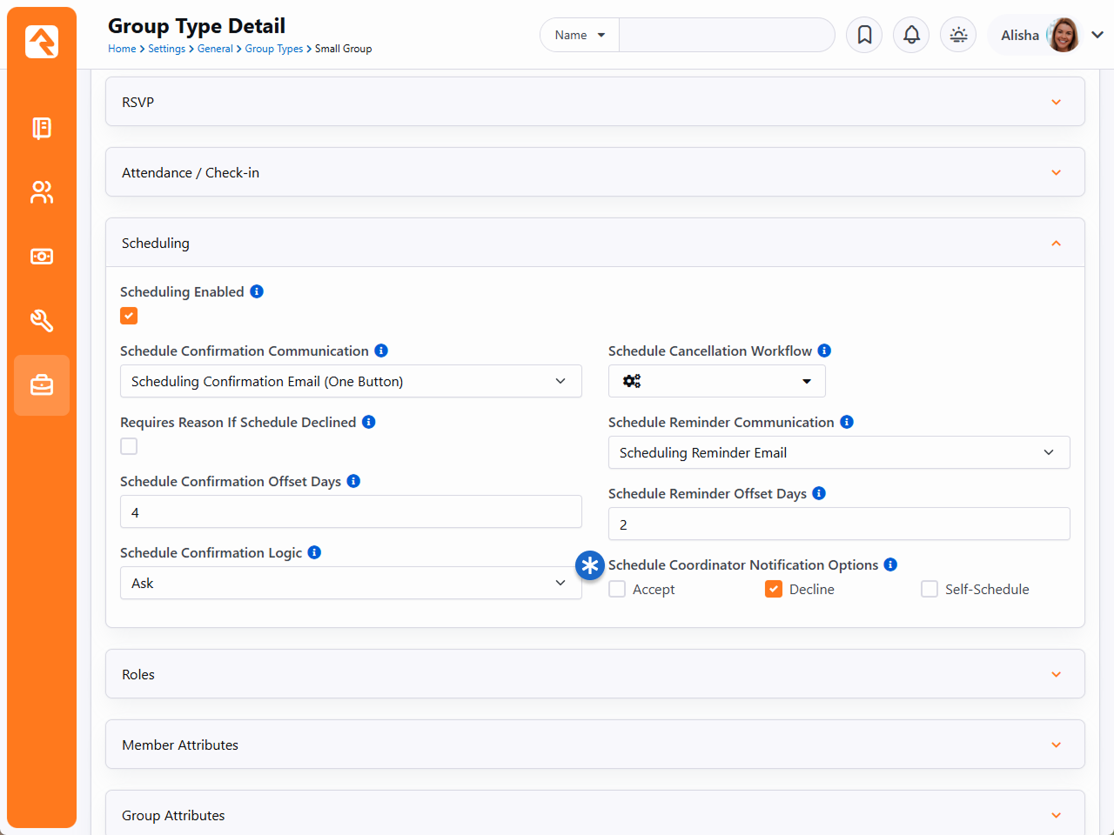1114x835 pixels.
Task: Collapse the Scheduling panel
Action: 1056,244
